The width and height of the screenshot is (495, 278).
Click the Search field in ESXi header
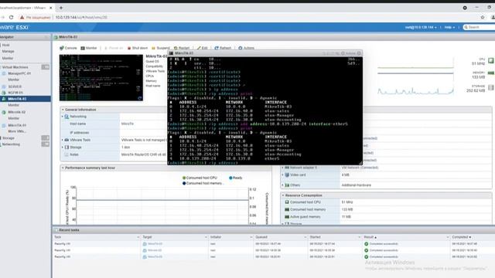tap(480, 28)
